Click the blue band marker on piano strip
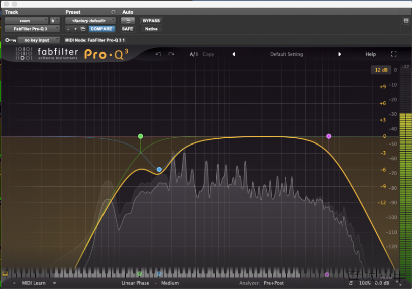Viewport: 412px width, 289px height. 159,274
